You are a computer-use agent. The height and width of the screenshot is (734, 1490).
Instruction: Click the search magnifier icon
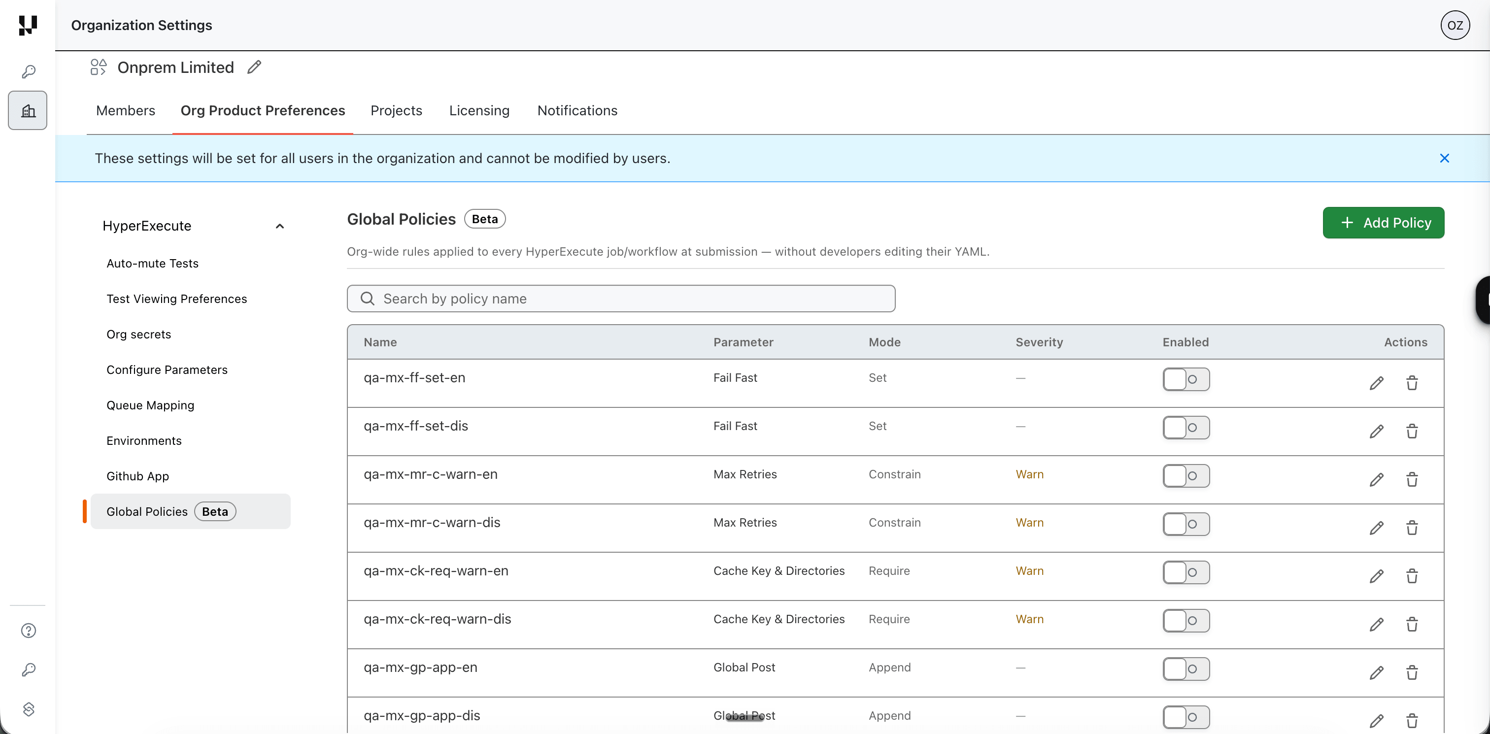[367, 299]
